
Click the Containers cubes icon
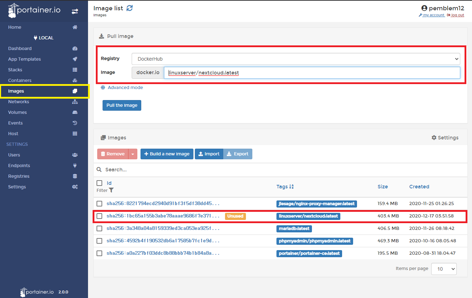click(75, 81)
